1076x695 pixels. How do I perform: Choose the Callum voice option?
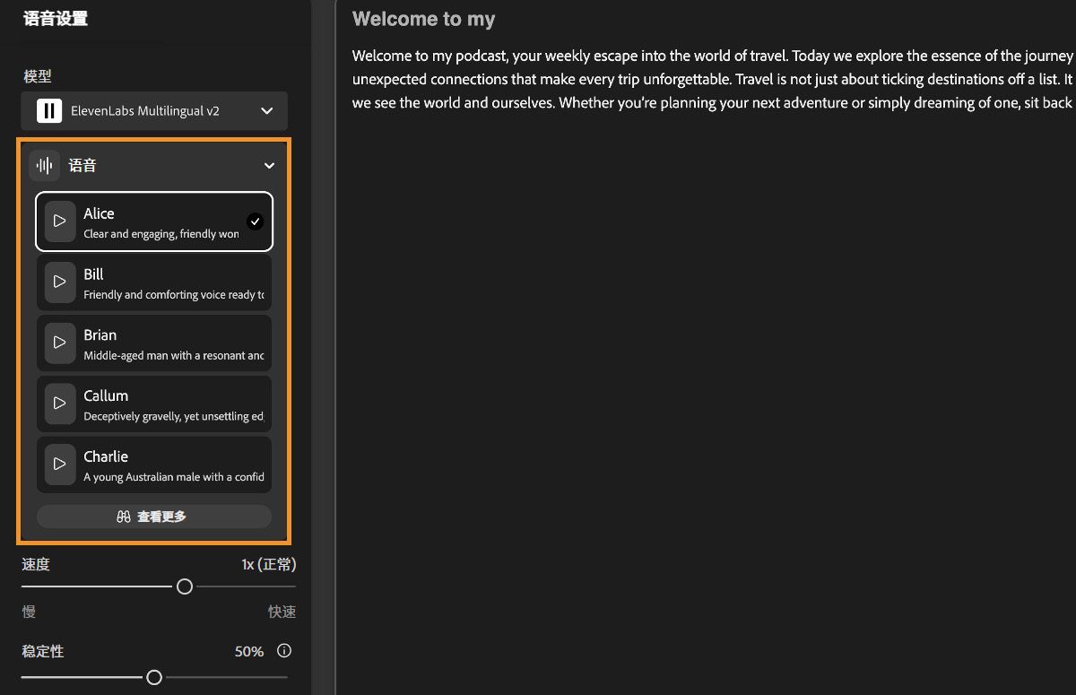pos(170,404)
